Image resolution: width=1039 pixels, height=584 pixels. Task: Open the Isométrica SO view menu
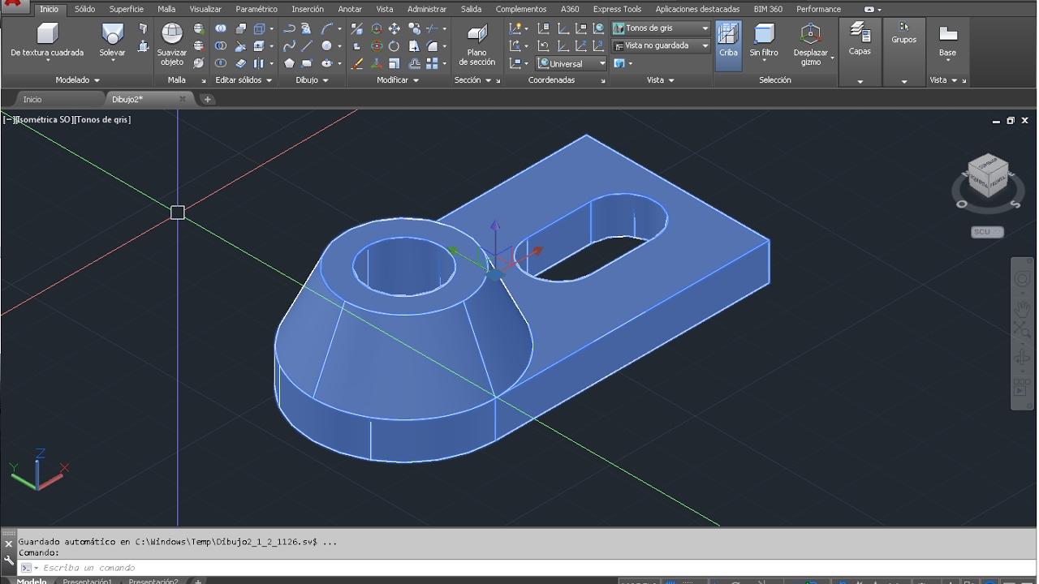click(x=43, y=119)
